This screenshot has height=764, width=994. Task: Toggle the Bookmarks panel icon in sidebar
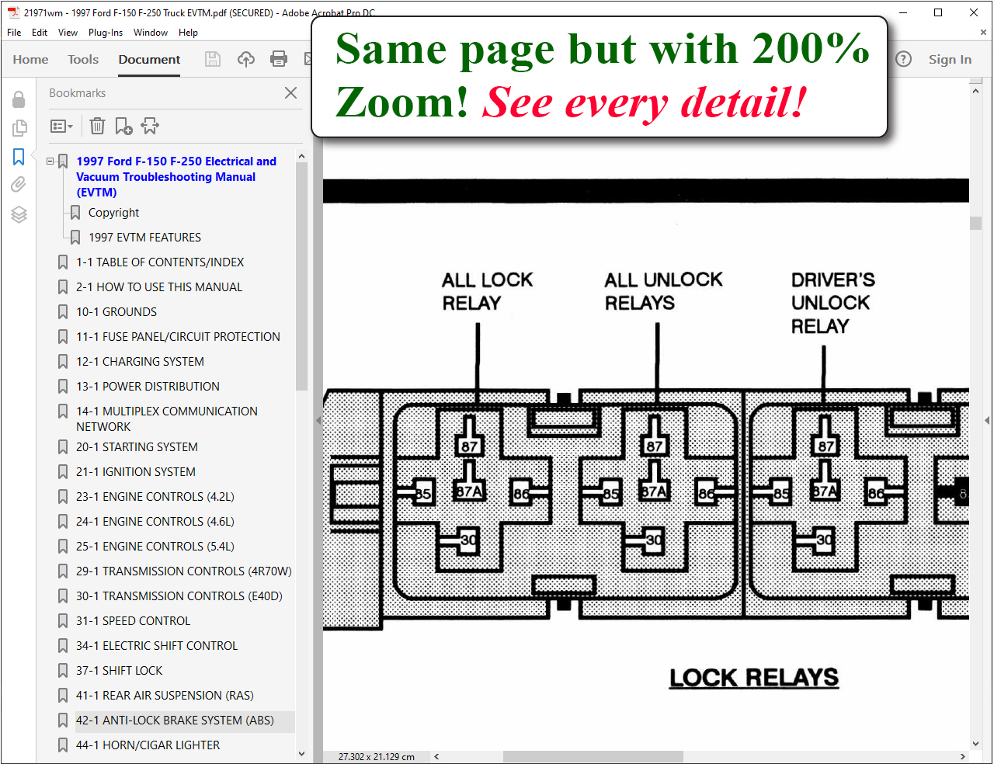(x=19, y=157)
